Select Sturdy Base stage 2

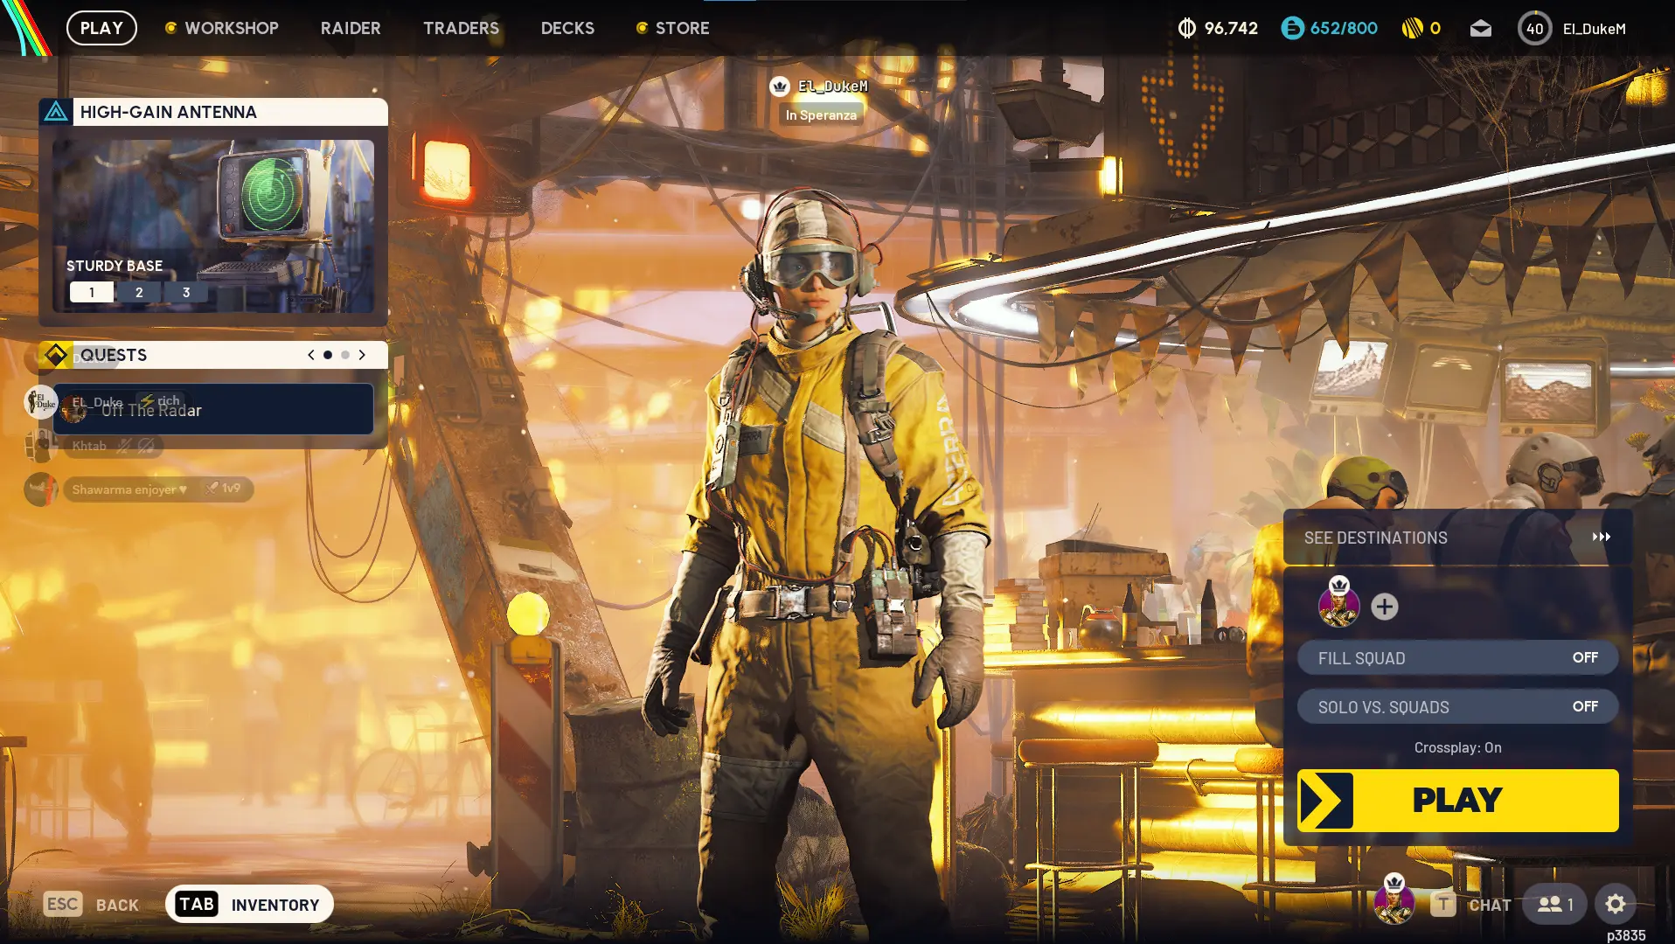pos(139,293)
